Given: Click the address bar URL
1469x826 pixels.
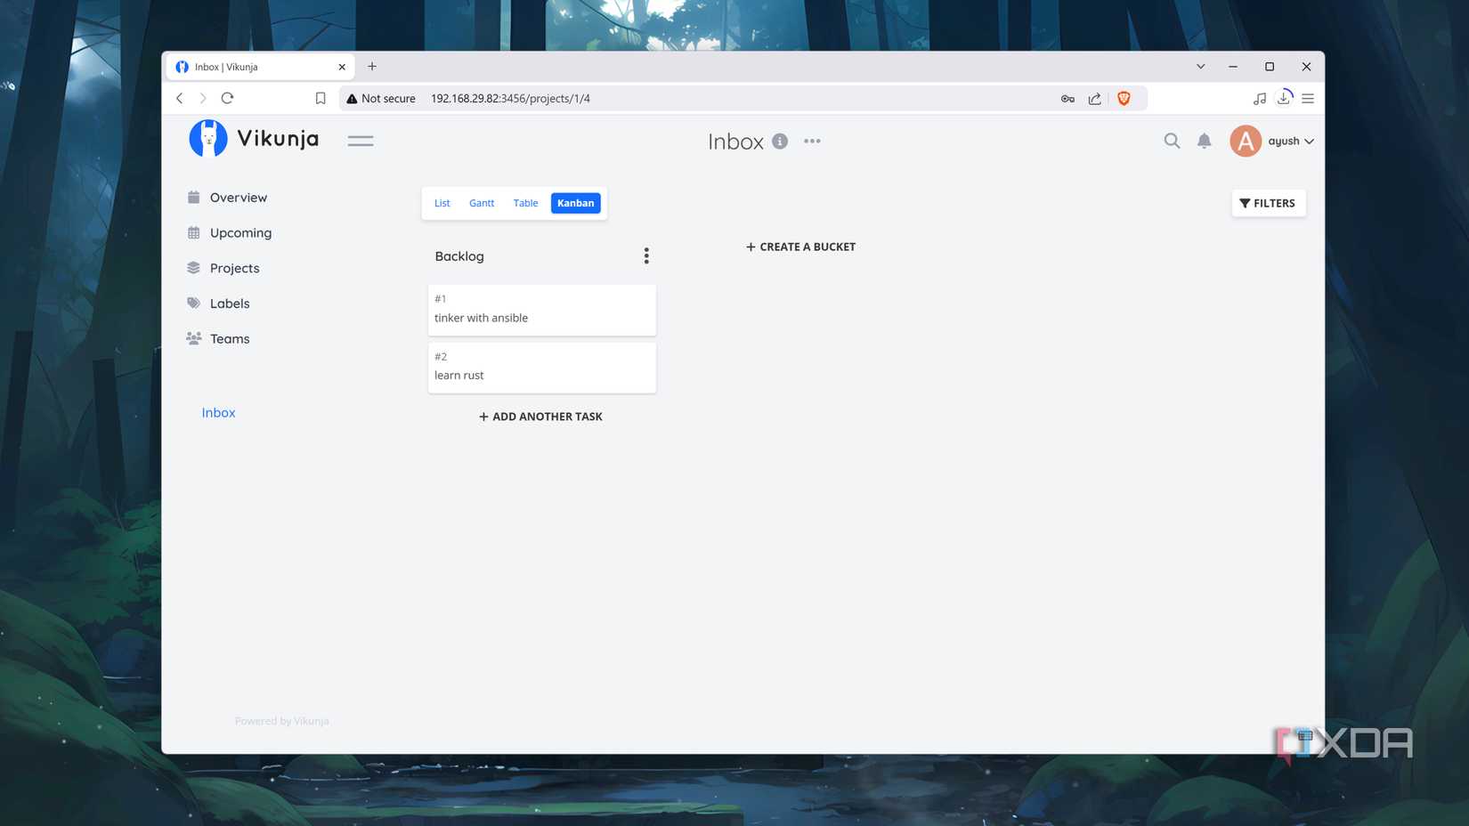Looking at the screenshot, I should tap(510, 99).
